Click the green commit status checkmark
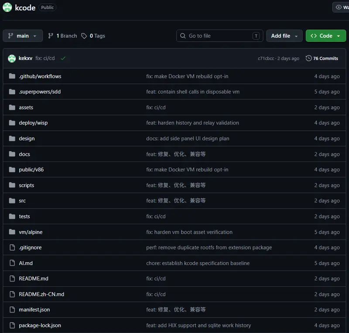This screenshot has width=349, height=333. point(63,59)
